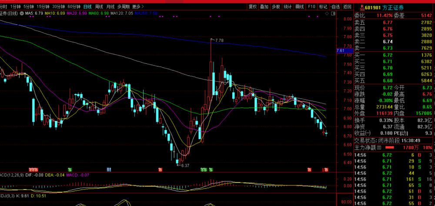Click stock code 601901
Screen dimensions: 435x206
(x=373, y=8)
